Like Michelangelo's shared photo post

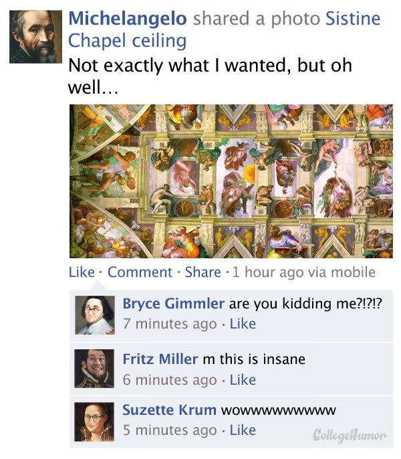[x=81, y=272]
